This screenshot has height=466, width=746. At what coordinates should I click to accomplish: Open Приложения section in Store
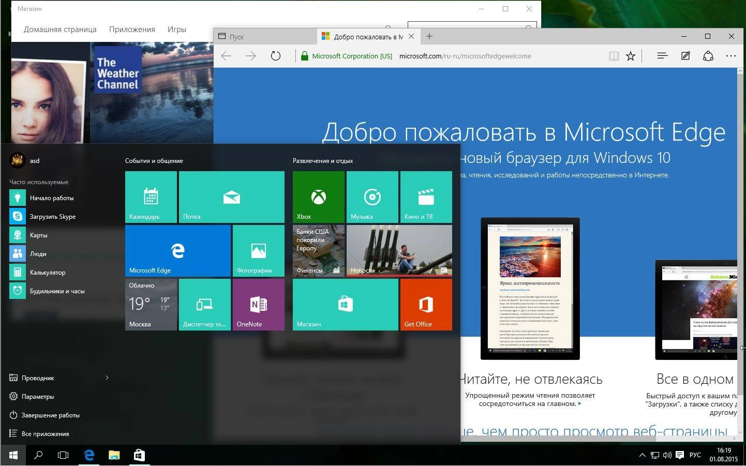click(x=132, y=29)
